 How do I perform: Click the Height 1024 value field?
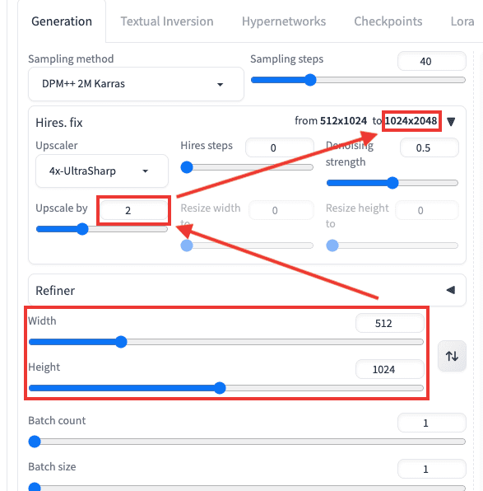pos(390,369)
